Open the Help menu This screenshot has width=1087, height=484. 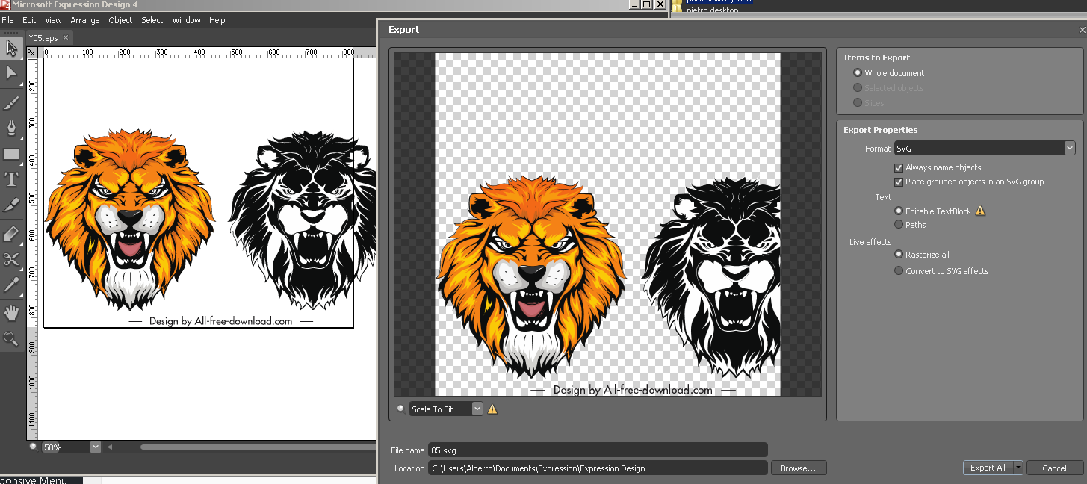point(217,20)
